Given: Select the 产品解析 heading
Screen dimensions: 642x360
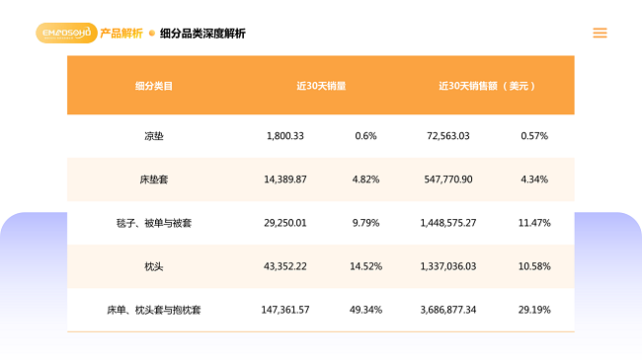Looking at the screenshot, I should [x=121, y=34].
